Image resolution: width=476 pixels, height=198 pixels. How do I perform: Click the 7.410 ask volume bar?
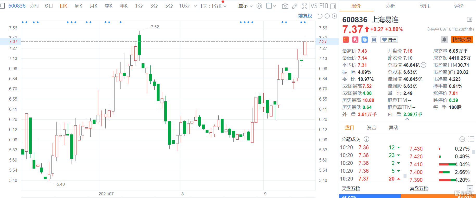[x=448, y=164]
